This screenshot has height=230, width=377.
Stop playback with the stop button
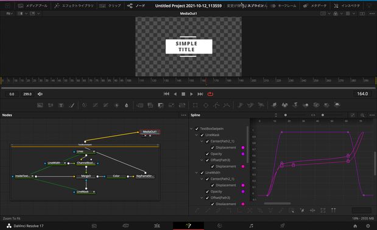[183, 94]
